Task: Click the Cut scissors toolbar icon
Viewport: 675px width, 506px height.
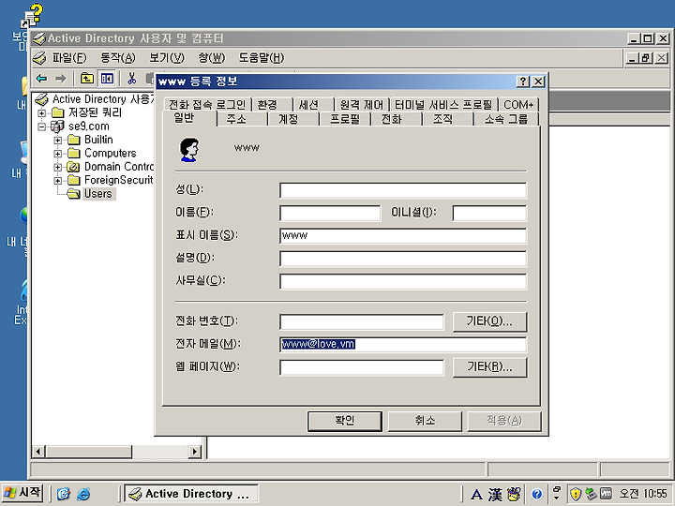Action: [132, 79]
